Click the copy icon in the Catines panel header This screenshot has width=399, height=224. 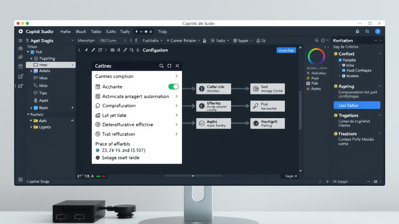[x=169, y=66]
